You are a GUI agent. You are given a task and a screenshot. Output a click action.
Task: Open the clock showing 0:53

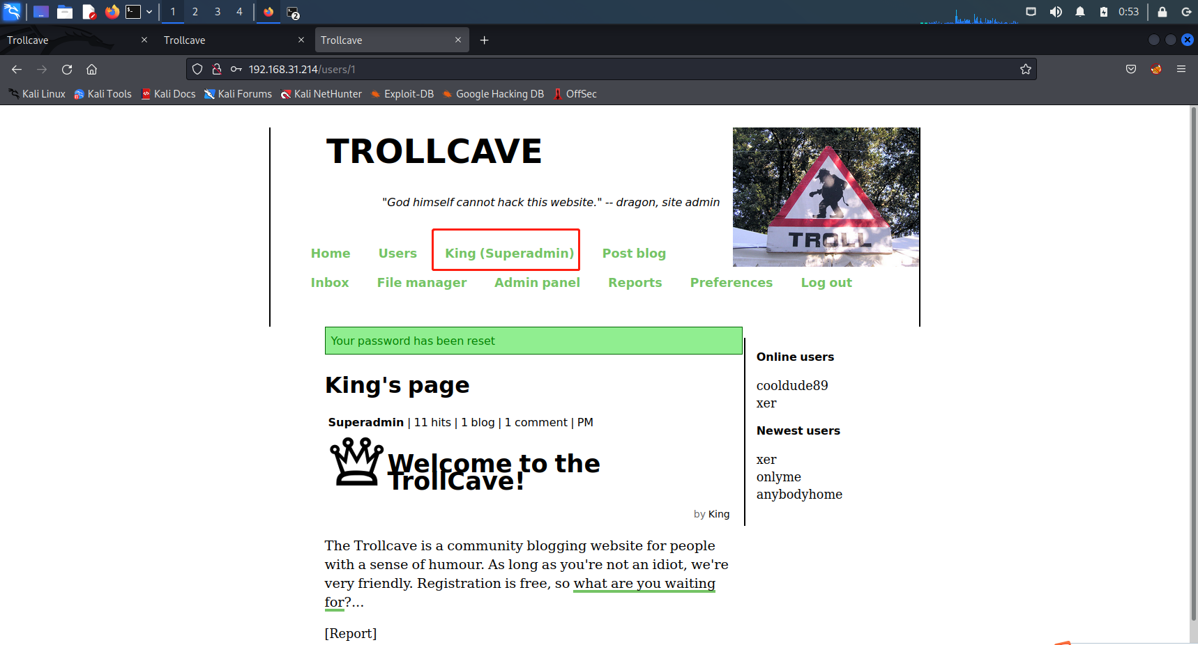click(1128, 12)
